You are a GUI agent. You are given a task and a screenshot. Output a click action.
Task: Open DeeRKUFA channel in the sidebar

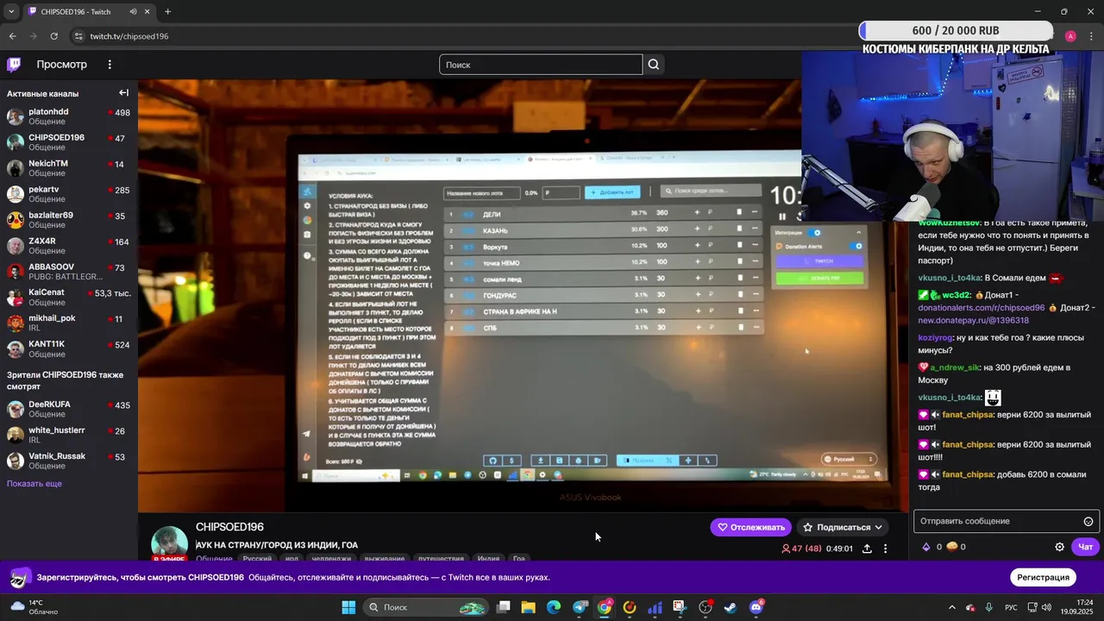pos(68,409)
